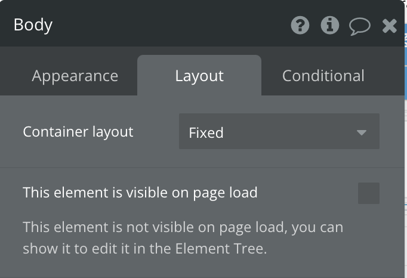Open the Container layout dropdown

279,131
